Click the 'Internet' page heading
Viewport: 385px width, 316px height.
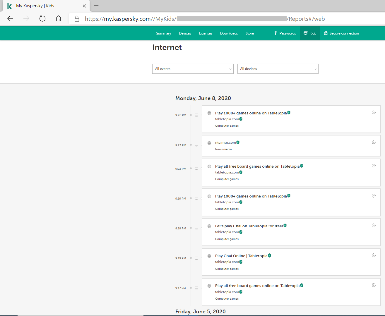167,47
